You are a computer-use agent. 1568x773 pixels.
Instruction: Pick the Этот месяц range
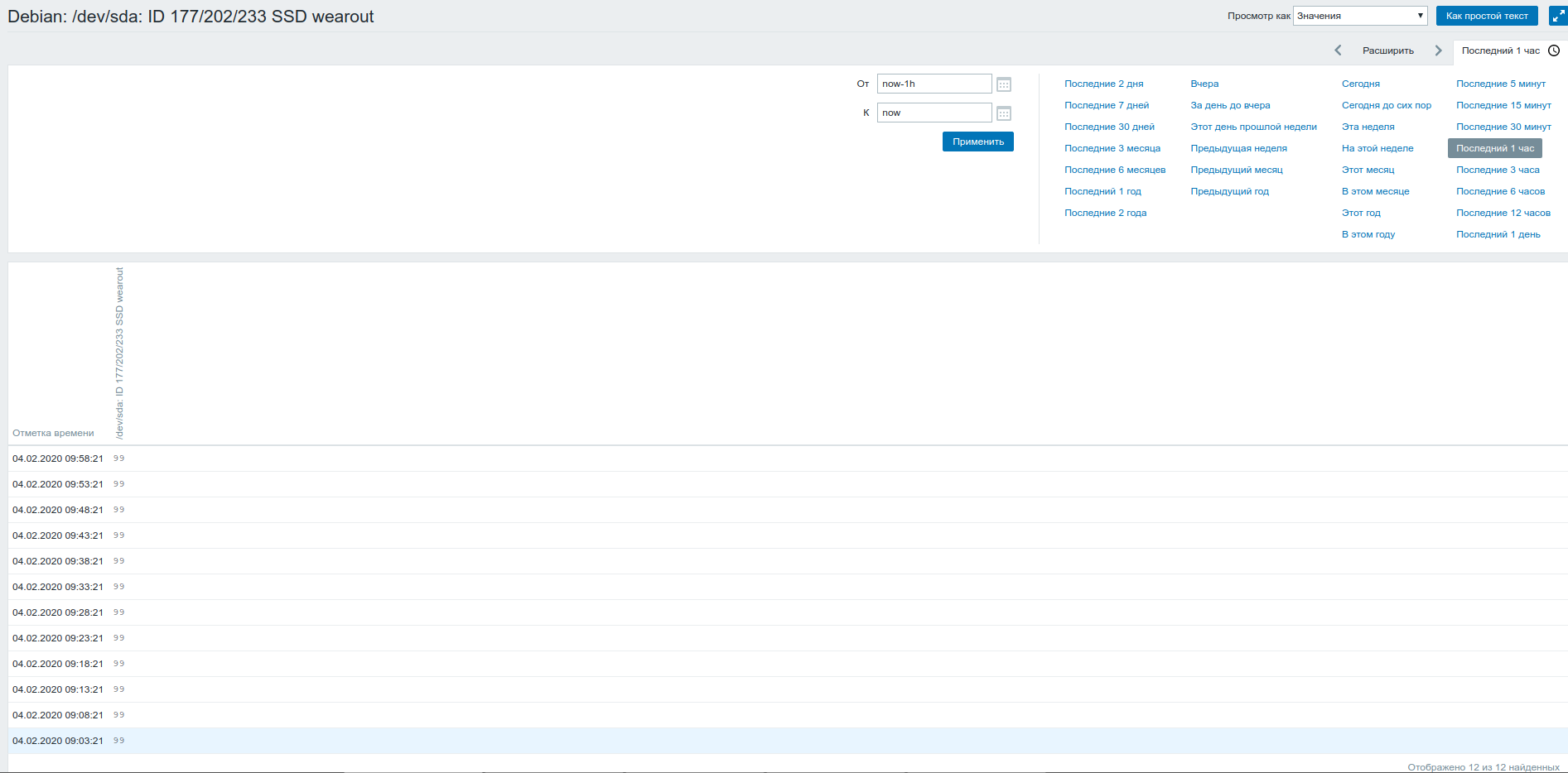click(1368, 170)
